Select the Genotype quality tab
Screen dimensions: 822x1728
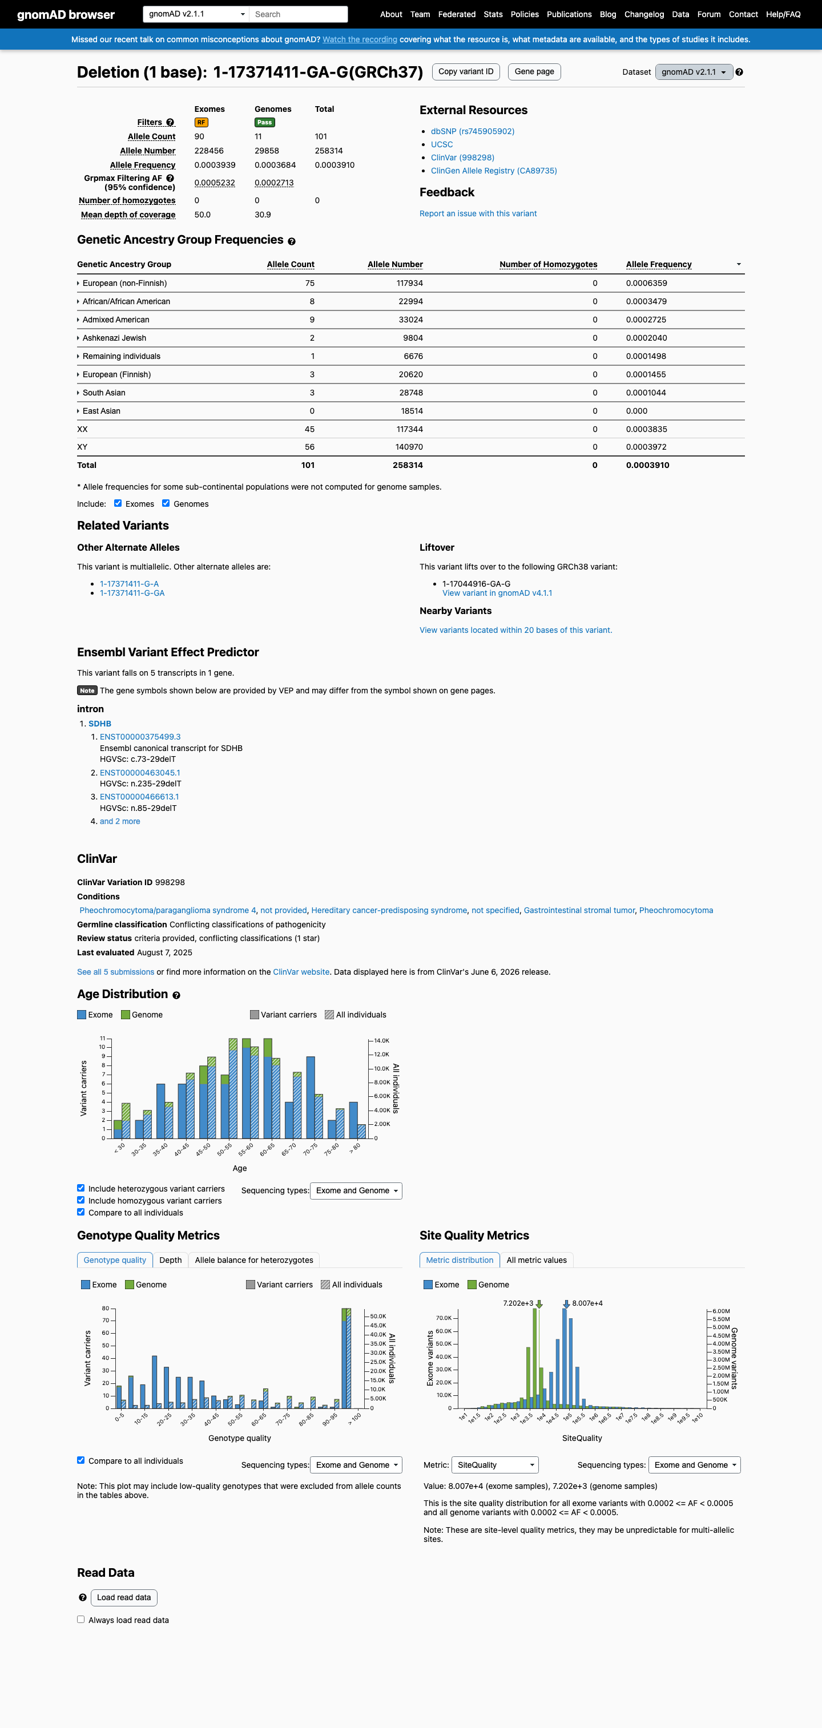pyautogui.click(x=115, y=1260)
